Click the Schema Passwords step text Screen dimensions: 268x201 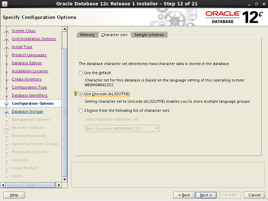pos(29,136)
